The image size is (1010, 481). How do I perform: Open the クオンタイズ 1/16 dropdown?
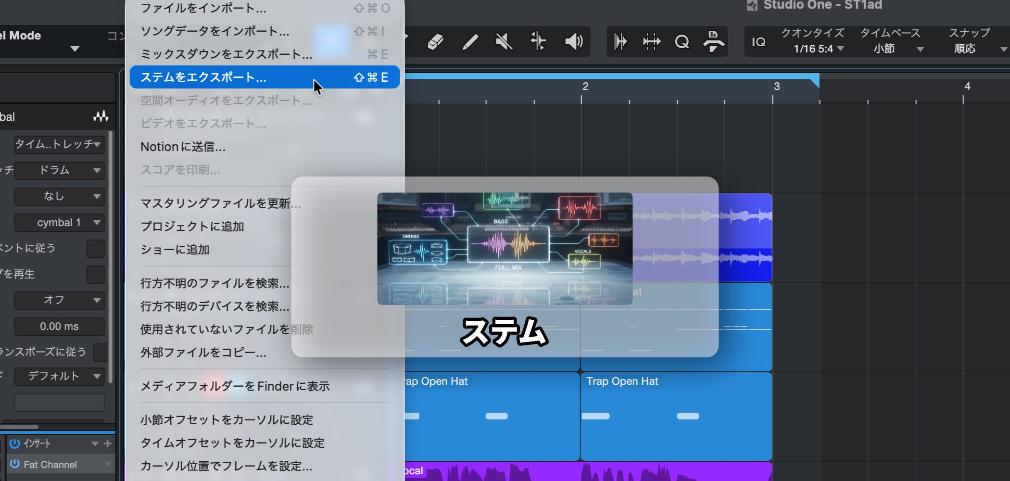click(819, 49)
